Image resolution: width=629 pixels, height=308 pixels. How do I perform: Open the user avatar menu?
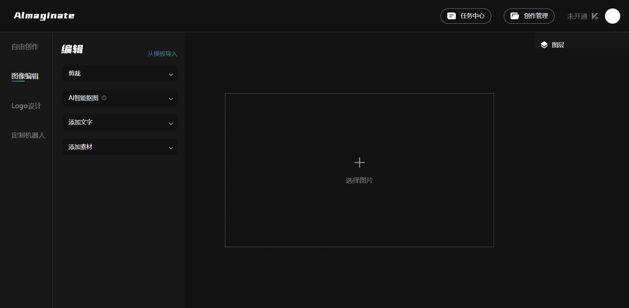point(612,16)
